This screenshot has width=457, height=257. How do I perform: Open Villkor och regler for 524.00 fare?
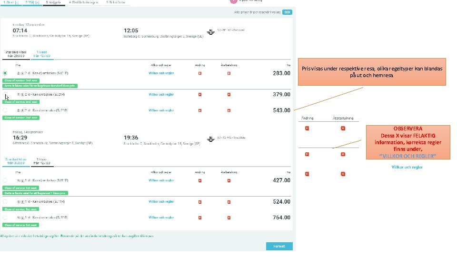161,201
